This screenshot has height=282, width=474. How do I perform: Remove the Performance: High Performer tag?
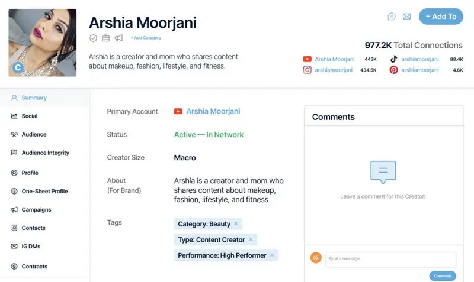coord(272,255)
